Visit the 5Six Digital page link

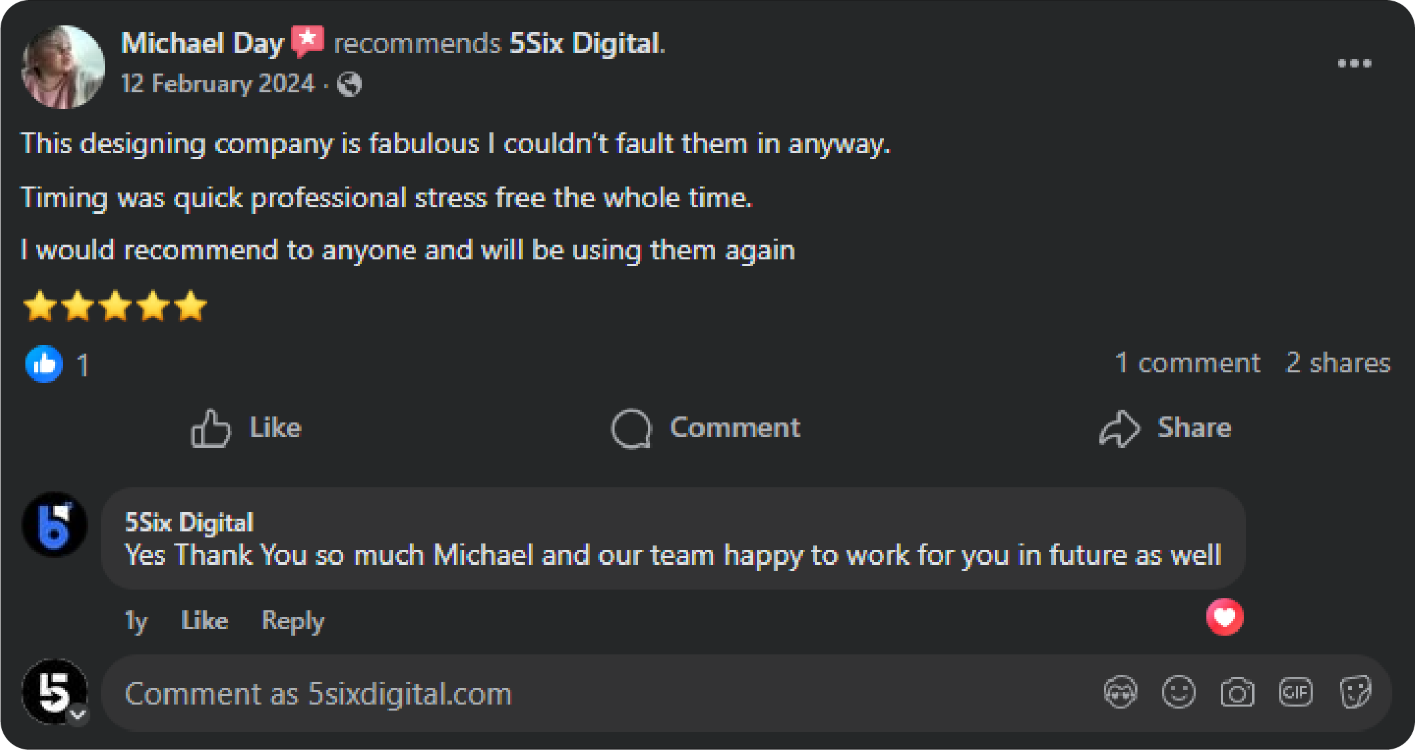pos(584,43)
